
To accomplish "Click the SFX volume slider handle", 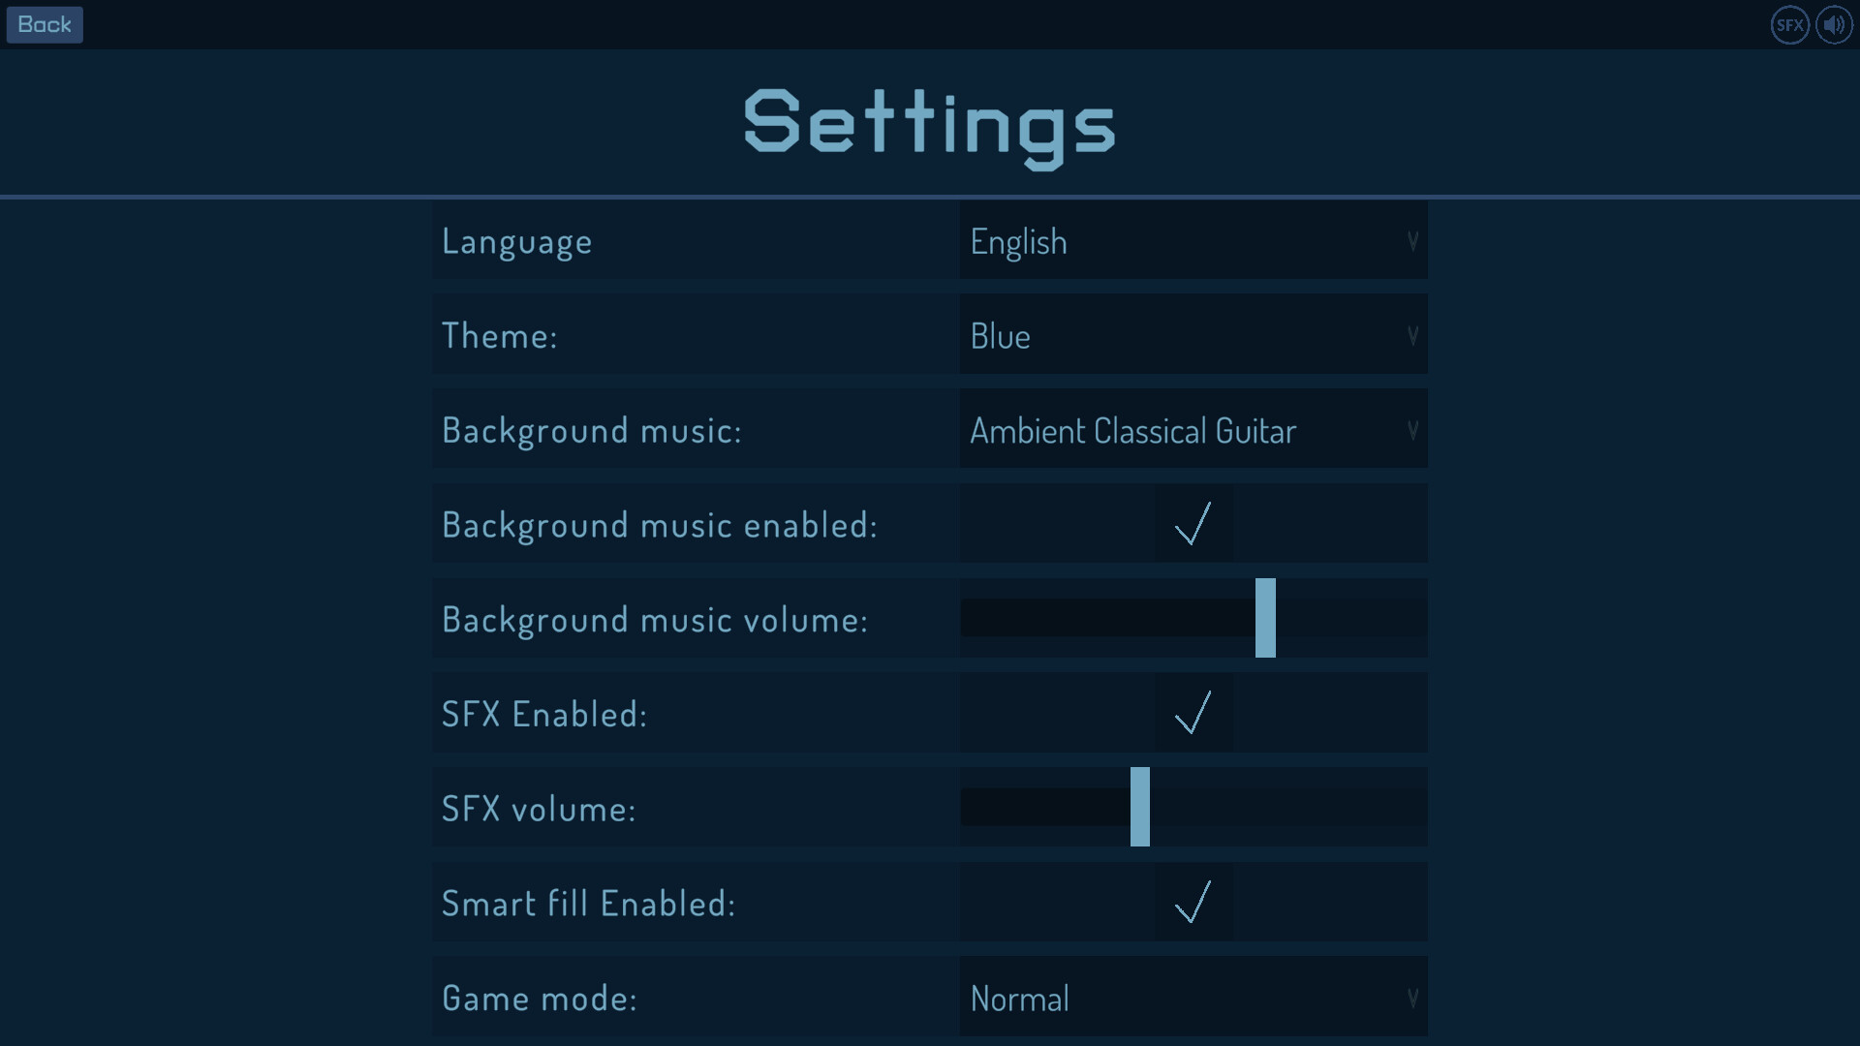I will (1140, 807).
